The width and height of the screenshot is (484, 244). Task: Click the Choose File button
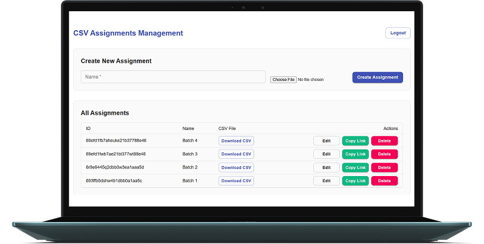click(x=283, y=80)
